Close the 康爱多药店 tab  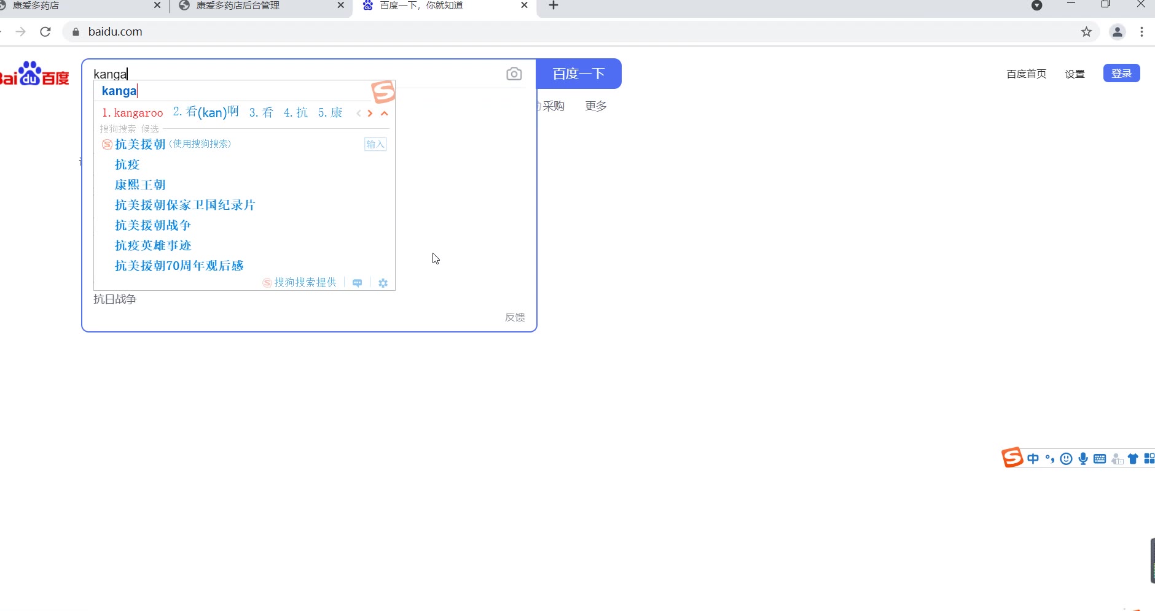point(157,6)
